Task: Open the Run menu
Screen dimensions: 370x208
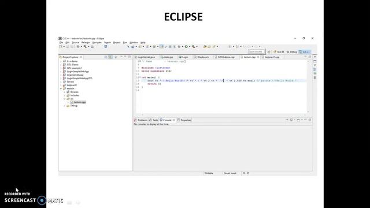Action: [x=125, y=43]
